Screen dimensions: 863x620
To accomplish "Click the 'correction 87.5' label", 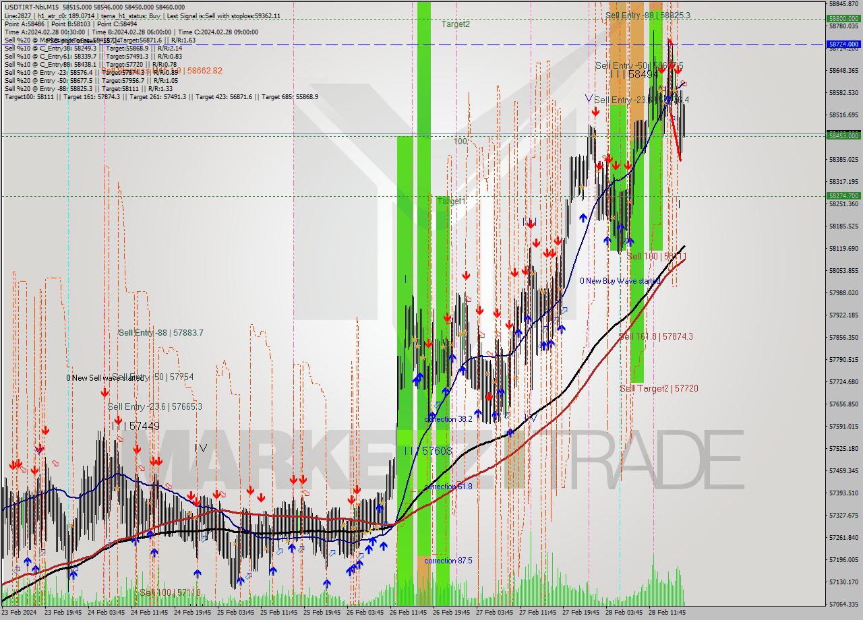I will point(448,561).
